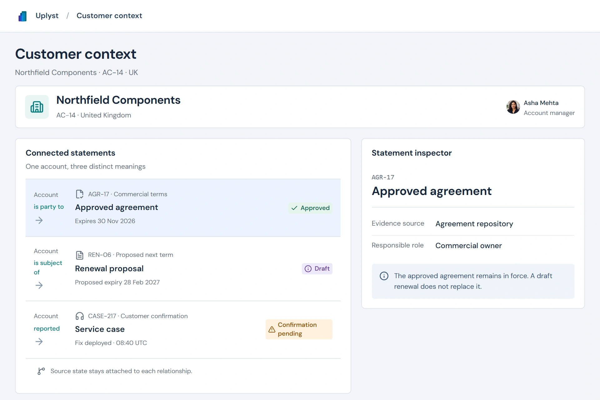Click the 'reported' relationship label
This screenshot has height=400, width=600.
click(x=47, y=328)
